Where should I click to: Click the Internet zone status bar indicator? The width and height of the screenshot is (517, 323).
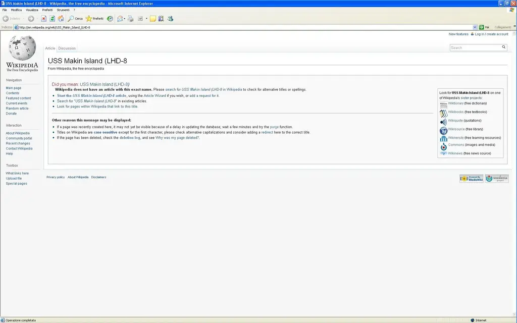point(479,320)
